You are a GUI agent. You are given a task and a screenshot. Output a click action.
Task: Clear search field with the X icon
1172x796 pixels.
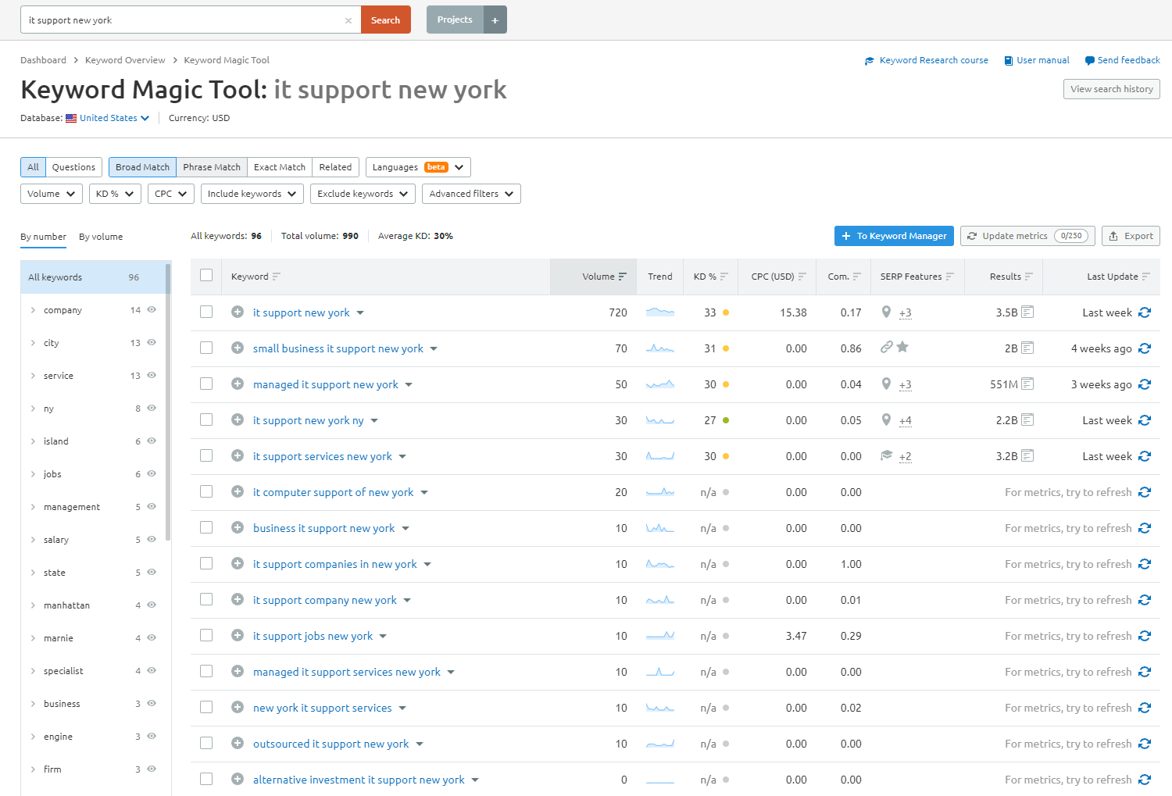click(348, 20)
